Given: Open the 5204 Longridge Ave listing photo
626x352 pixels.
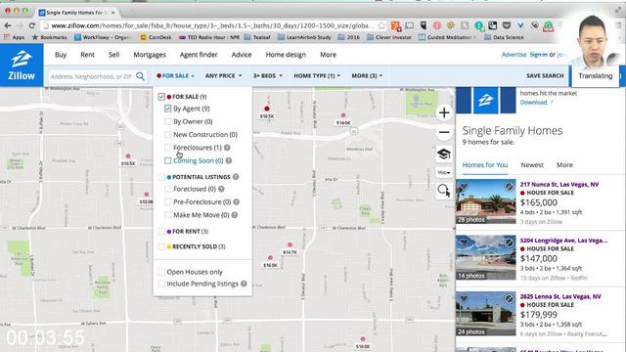Looking at the screenshot, I should click(486, 257).
